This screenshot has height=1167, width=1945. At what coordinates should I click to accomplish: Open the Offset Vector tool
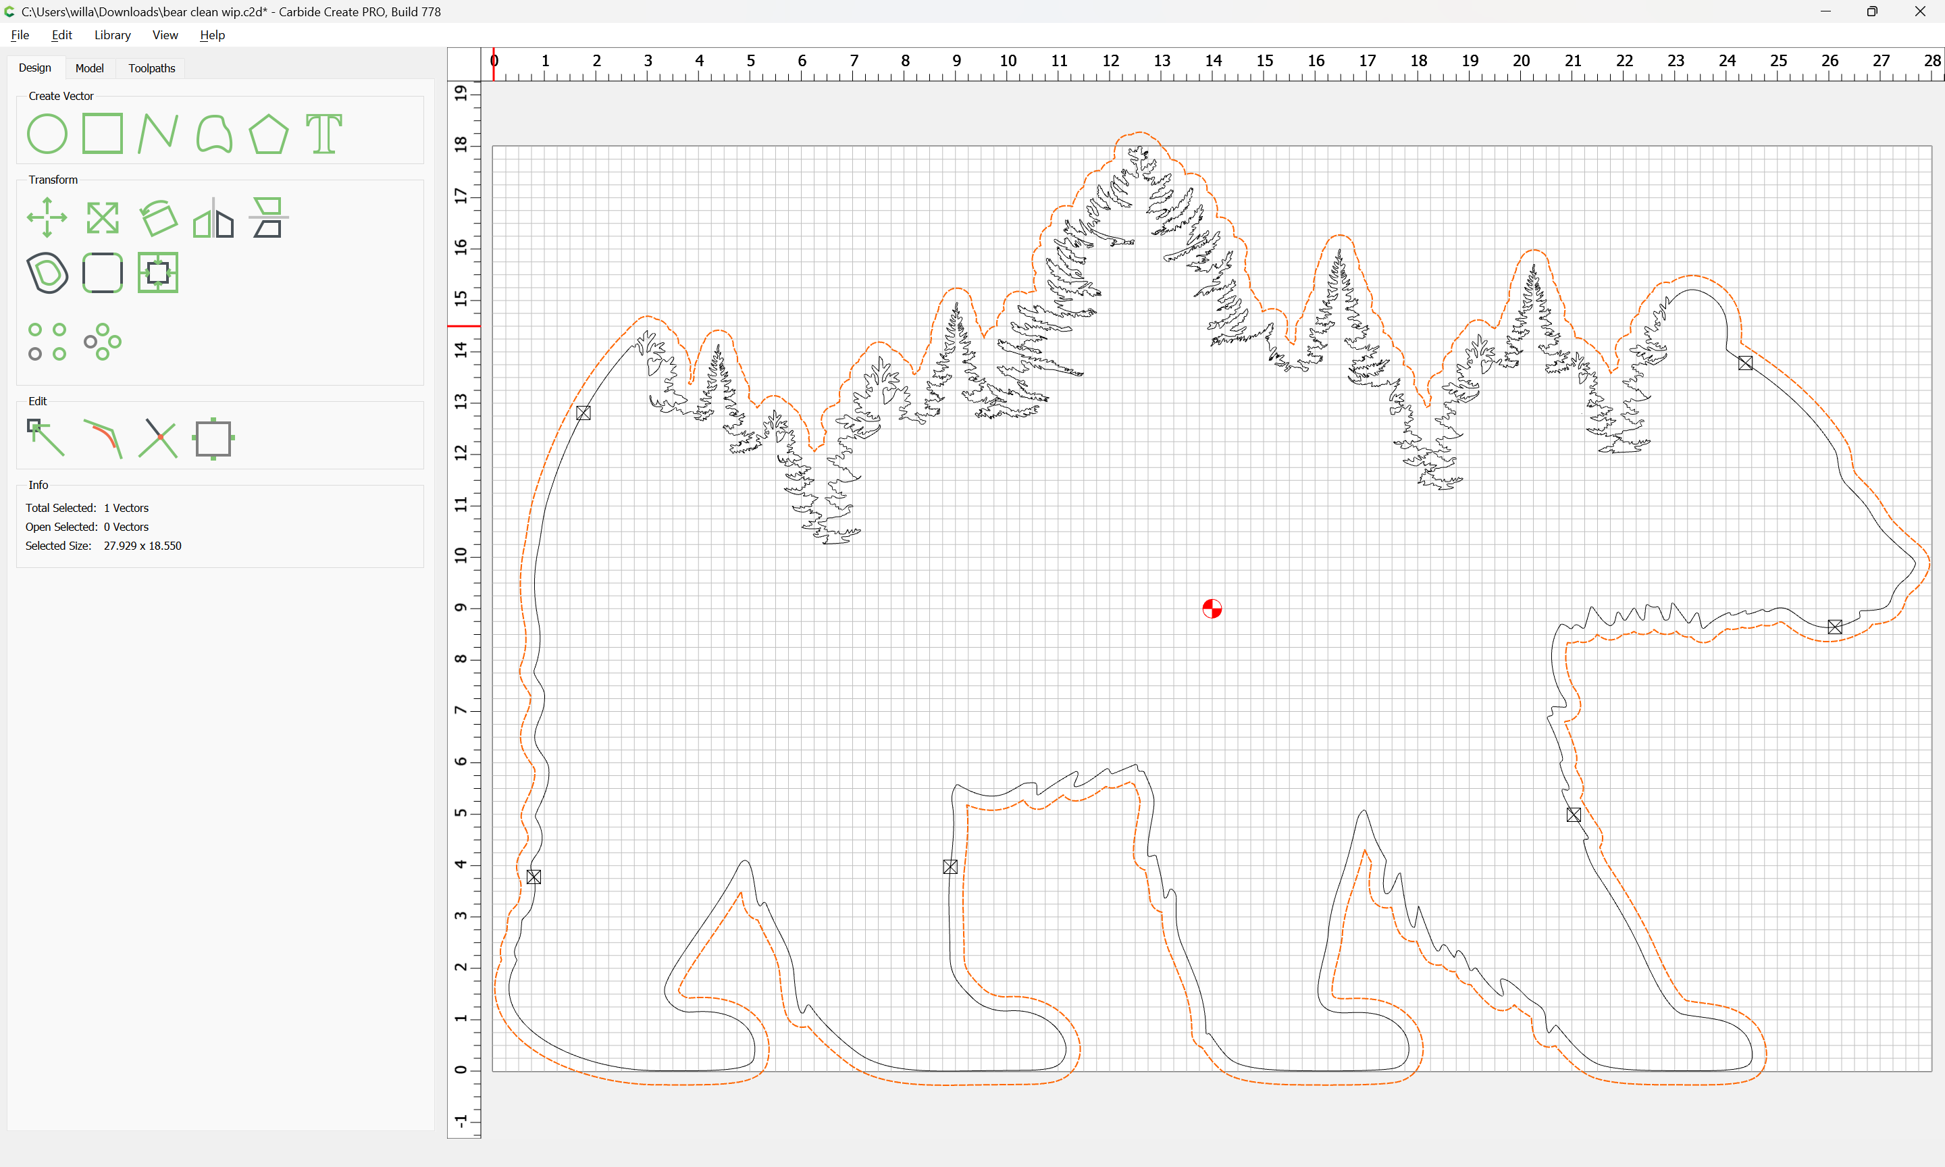(47, 273)
